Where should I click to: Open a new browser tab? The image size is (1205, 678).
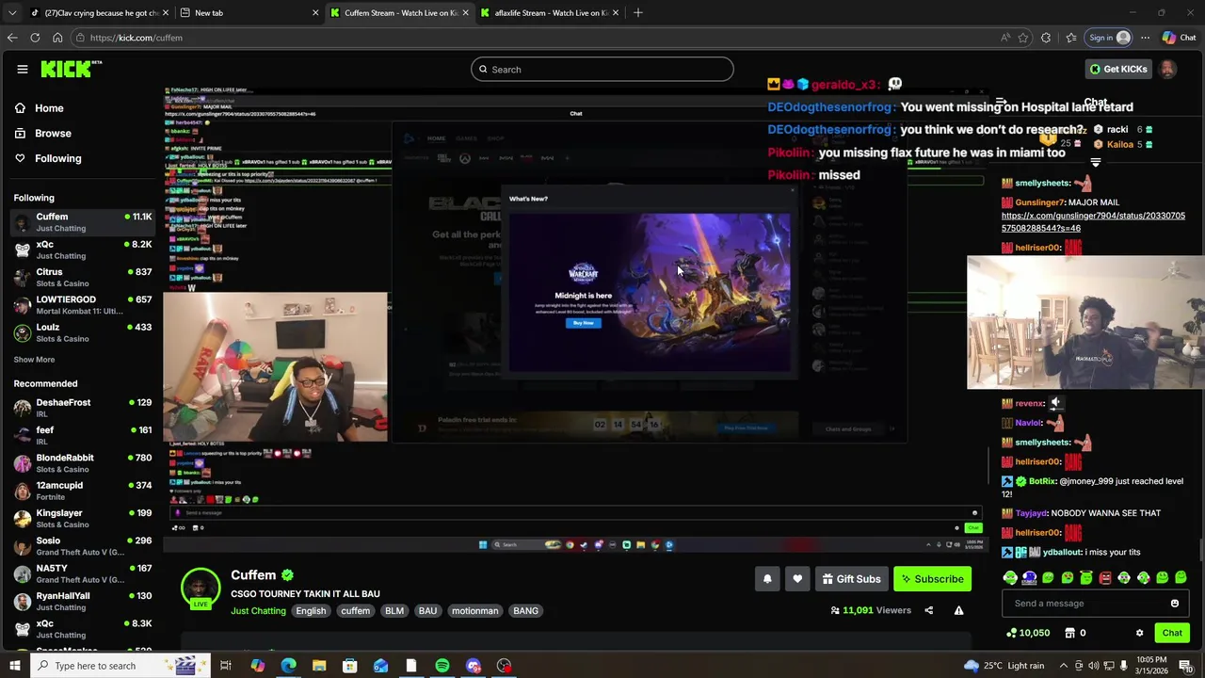point(638,12)
